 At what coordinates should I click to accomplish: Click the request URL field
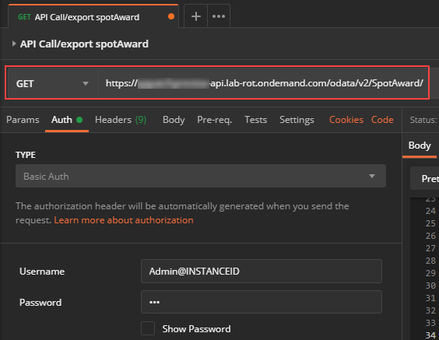point(264,83)
